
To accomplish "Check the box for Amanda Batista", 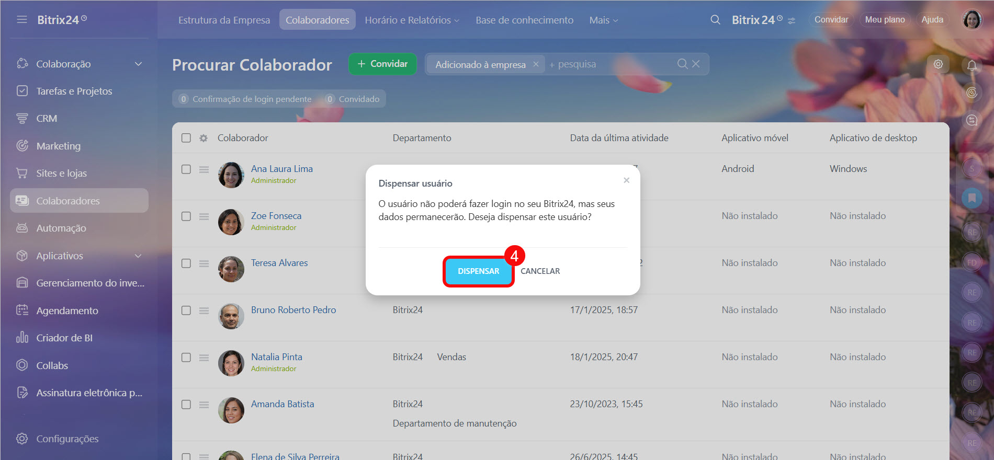I will pos(186,405).
